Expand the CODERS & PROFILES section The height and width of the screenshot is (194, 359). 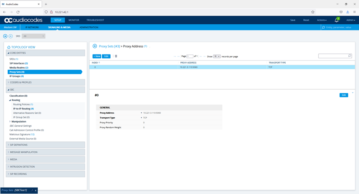click(45, 82)
